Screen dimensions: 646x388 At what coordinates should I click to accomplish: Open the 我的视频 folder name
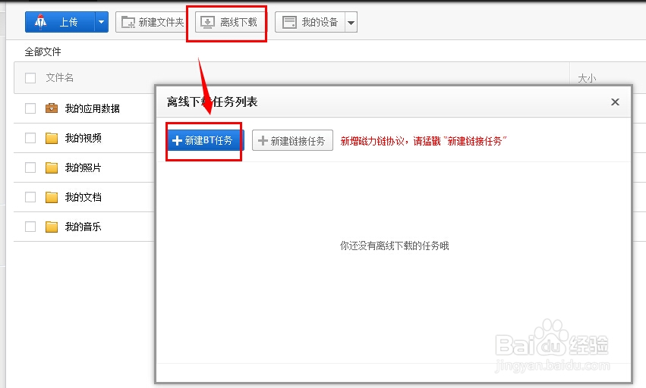point(84,138)
